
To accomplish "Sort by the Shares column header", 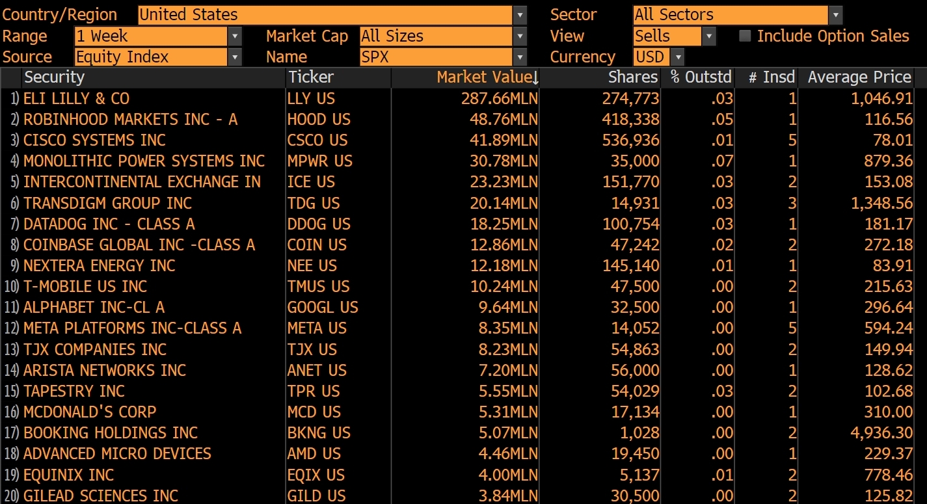I will click(x=632, y=77).
